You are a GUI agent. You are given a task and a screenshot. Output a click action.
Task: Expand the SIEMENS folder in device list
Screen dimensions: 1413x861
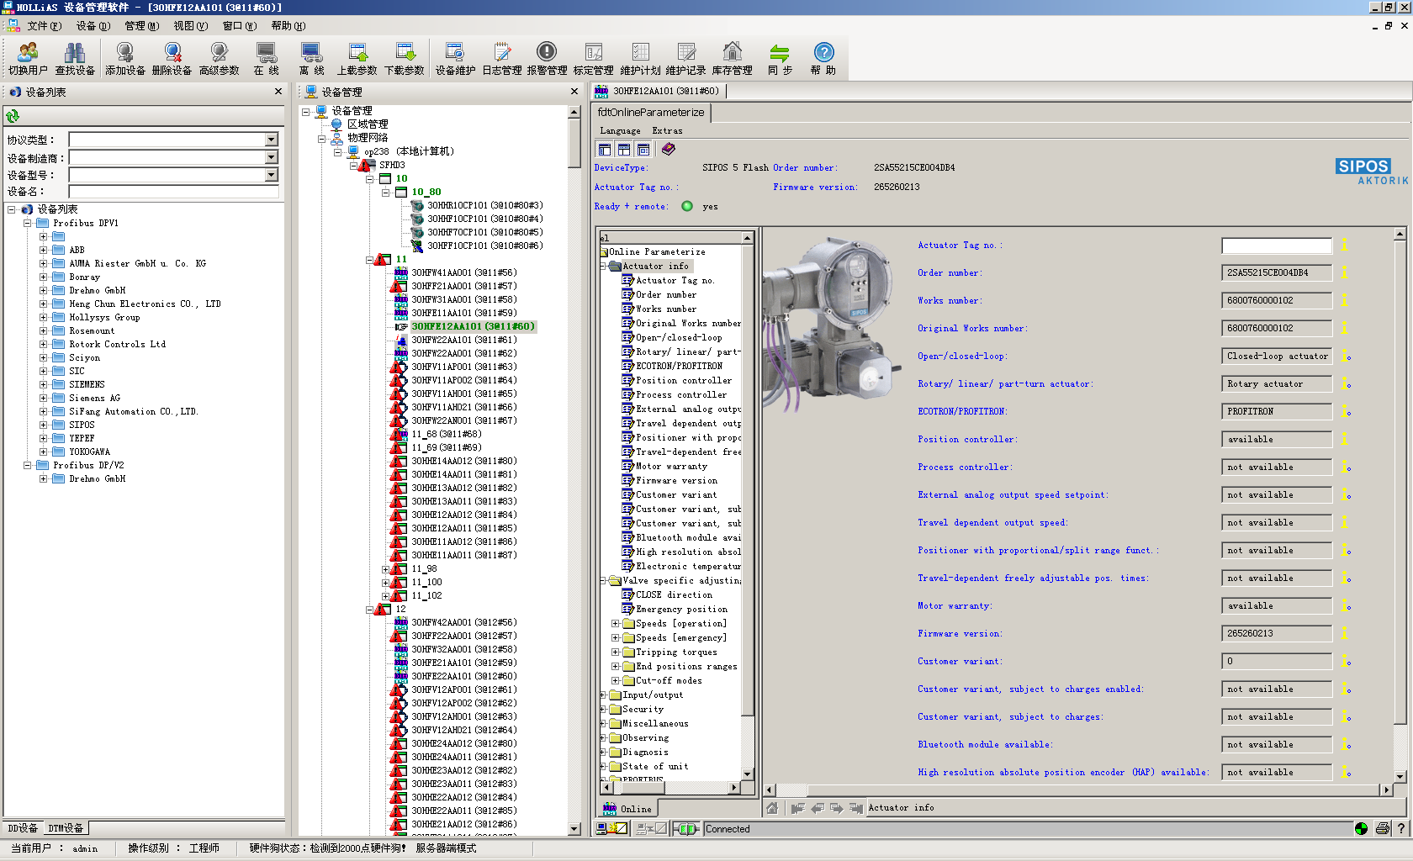coord(43,384)
